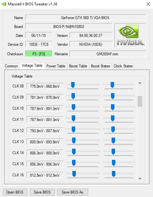The width and height of the screenshot is (153, 197).
Task: Click CLK 12 value 793.8mV - 887.5mV
Action: coord(45,131)
